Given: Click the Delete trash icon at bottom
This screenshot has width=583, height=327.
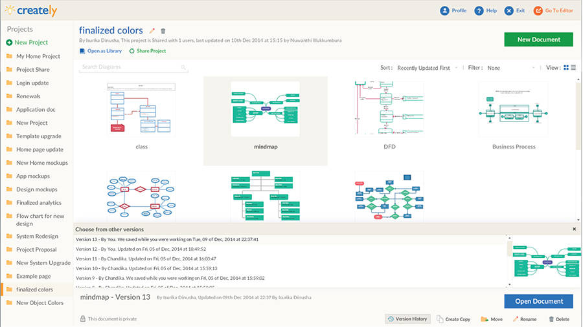Looking at the screenshot, I should (x=552, y=319).
